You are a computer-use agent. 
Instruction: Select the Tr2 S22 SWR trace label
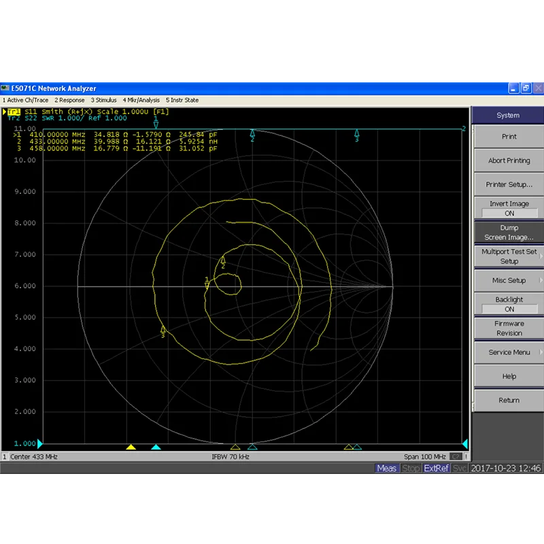tap(67, 118)
